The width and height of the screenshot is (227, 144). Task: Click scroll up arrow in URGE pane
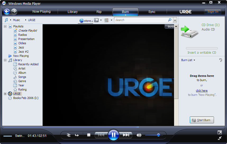click(176, 26)
